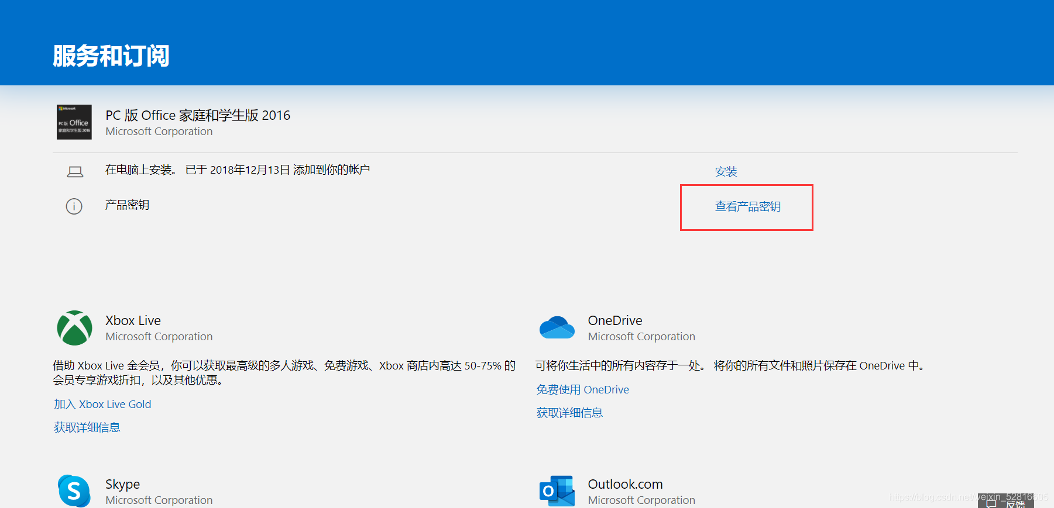Click the 产品密钥 label text

pyautogui.click(x=127, y=205)
